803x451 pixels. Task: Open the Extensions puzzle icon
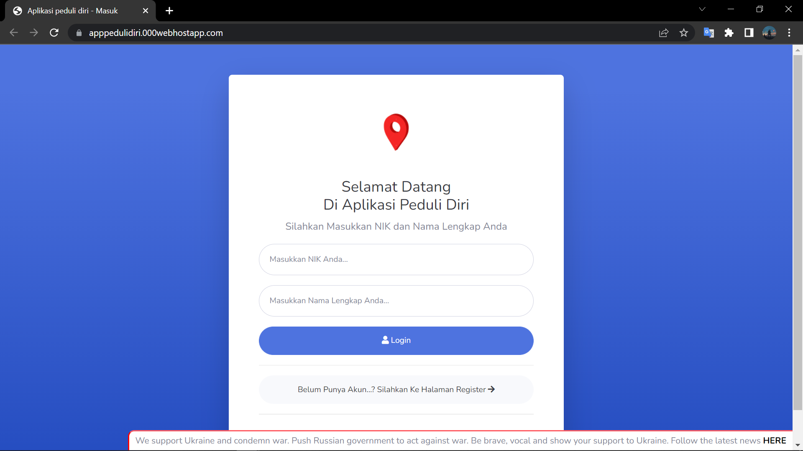coord(729,33)
